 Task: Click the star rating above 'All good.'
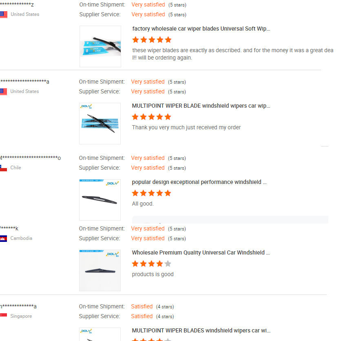click(x=151, y=193)
